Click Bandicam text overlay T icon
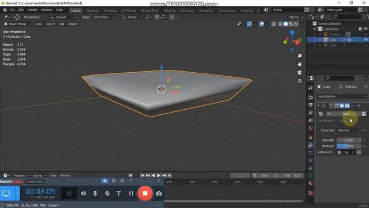Screen dimensions: 369x208 tap(119, 194)
